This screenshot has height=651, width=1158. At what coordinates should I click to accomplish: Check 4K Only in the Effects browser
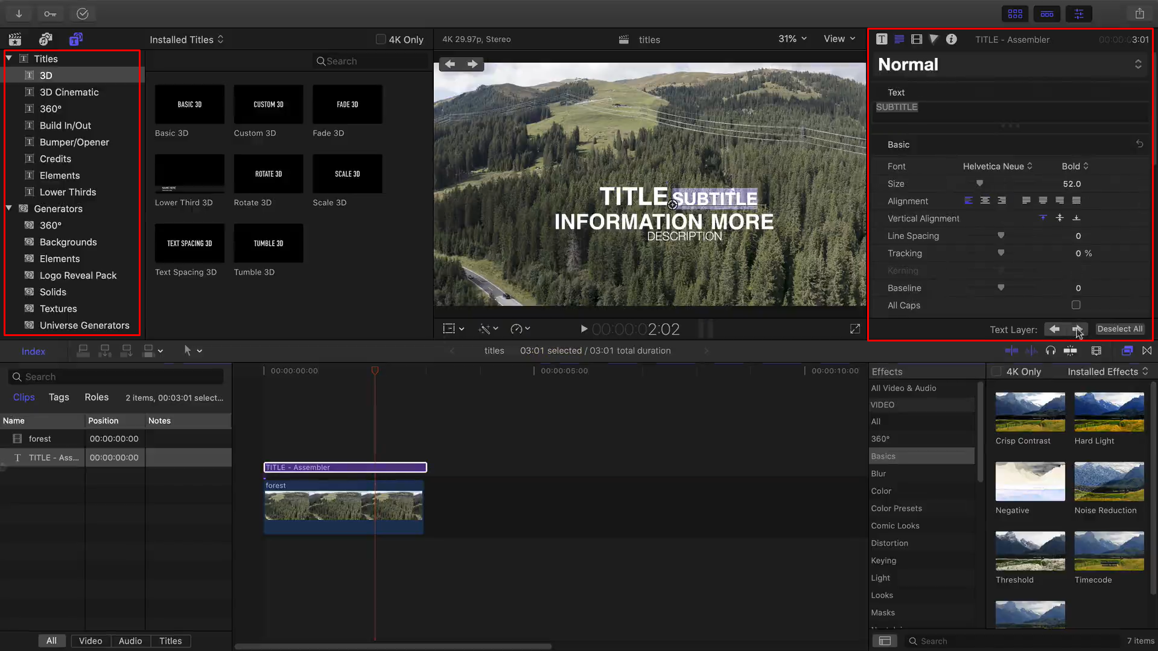(x=996, y=371)
